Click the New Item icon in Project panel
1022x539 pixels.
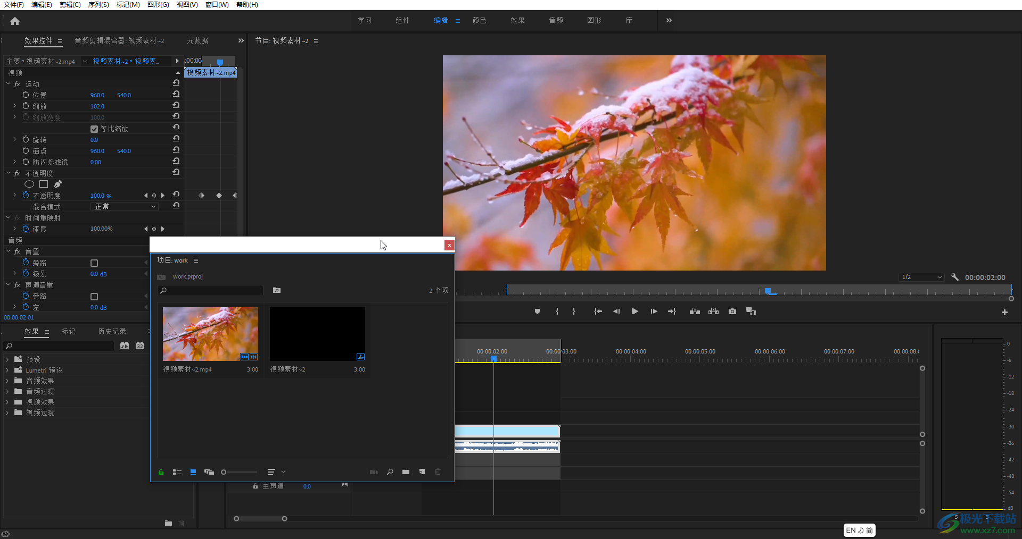click(x=422, y=472)
